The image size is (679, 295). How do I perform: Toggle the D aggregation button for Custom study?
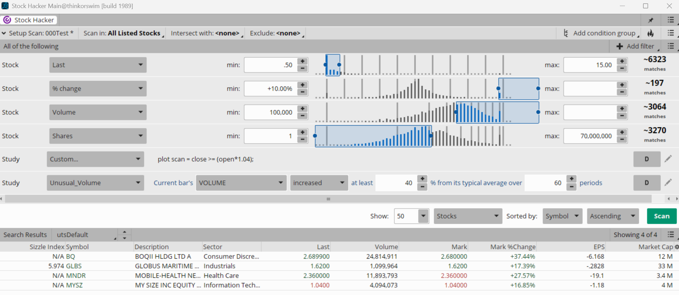pos(647,159)
